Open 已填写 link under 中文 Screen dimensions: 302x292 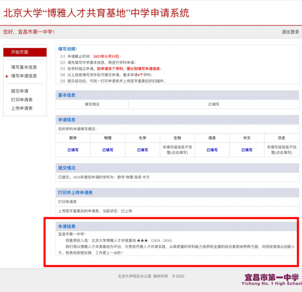pyautogui.click(x=247, y=150)
